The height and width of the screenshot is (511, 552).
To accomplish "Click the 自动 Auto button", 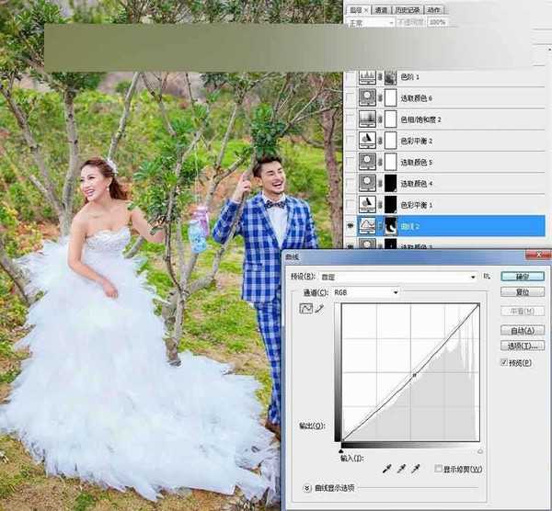I will [x=522, y=330].
